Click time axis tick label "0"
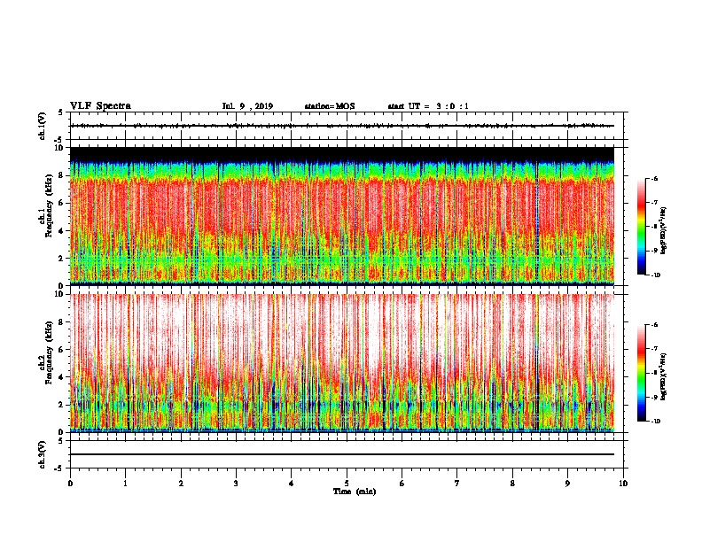This screenshot has height=542, width=702. [x=70, y=484]
